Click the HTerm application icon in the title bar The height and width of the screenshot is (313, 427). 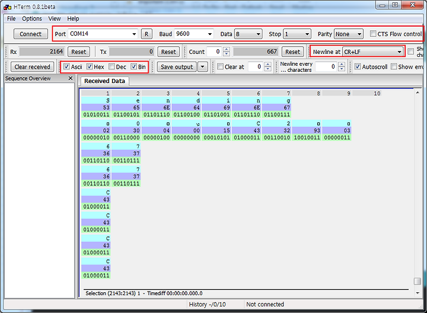[x=7, y=7]
